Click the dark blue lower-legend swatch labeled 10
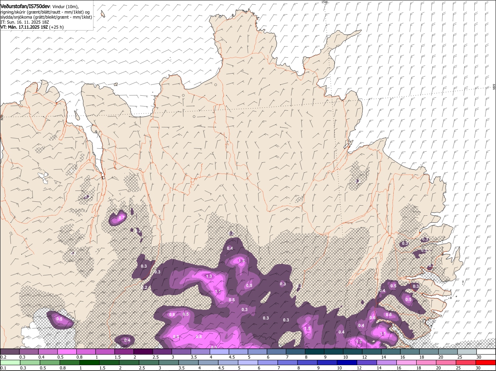 [x=347, y=362]
